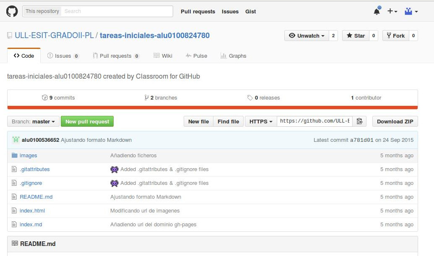Open Gist in the top navigation
This screenshot has height=256, width=434.
250,12
